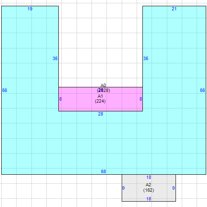The width and height of the screenshot is (207, 207).
Task: Select the "68" bottom width label of the cyan shape
Action: click(103, 171)
